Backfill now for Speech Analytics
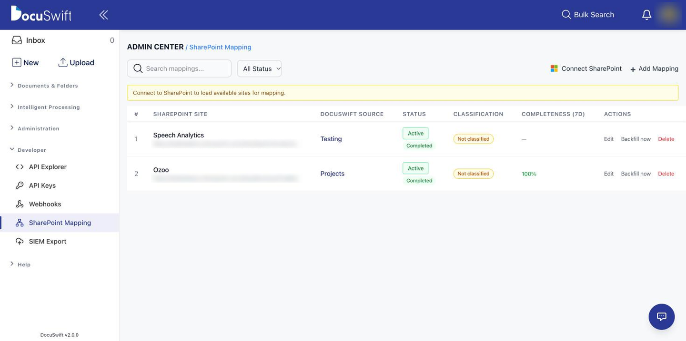686x341 pixels. [x=636, y=139]
